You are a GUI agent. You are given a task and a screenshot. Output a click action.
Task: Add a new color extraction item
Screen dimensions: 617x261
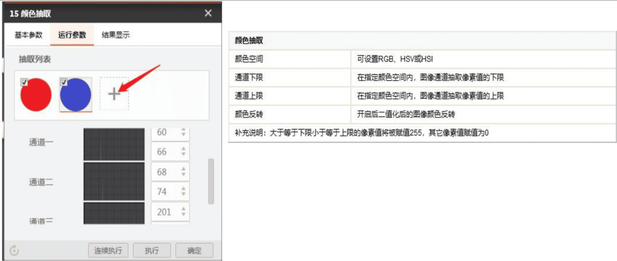click(114, 94)
